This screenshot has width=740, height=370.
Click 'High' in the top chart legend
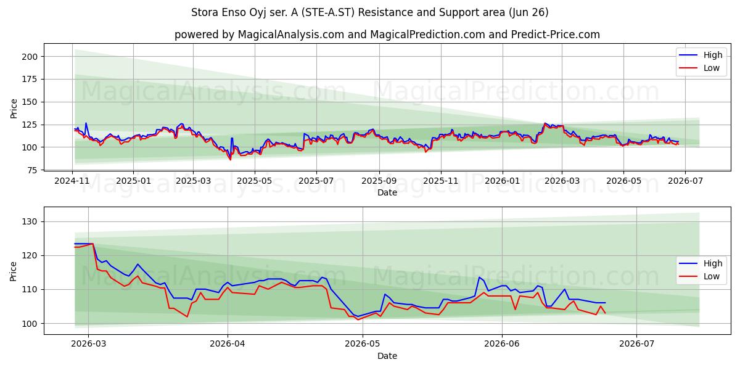pos(713,55)
